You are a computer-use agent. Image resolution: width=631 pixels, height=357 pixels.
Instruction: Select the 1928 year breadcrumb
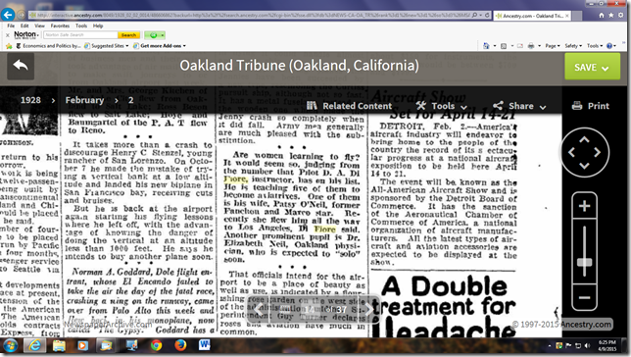[30, 100]
